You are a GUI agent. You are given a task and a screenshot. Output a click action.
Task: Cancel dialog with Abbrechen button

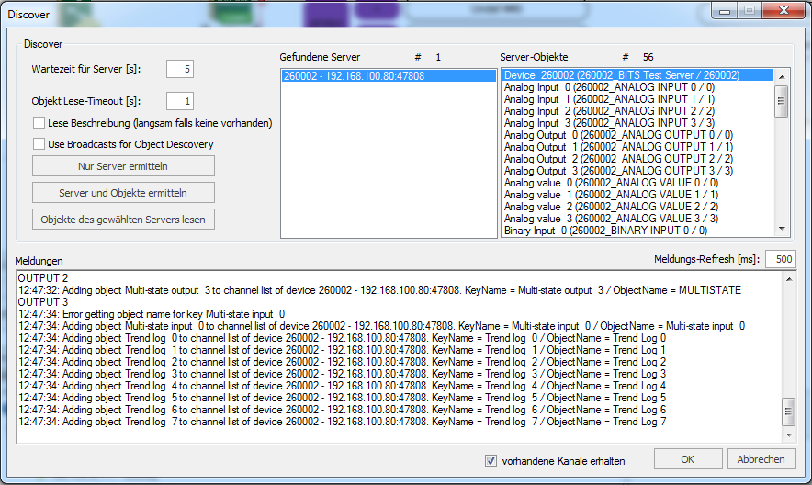[x=761, y=459]
